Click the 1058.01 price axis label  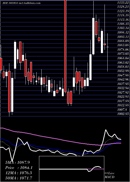tap(123, 67)
